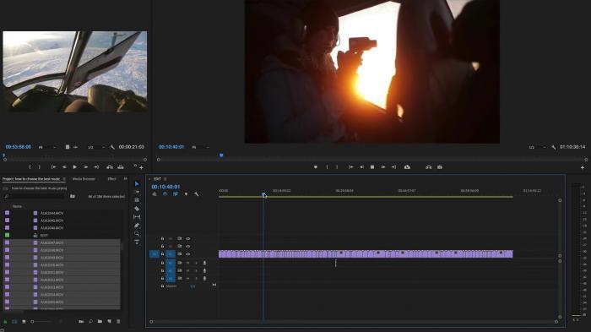Toggle V3 track eye visibility

(188, 238)
